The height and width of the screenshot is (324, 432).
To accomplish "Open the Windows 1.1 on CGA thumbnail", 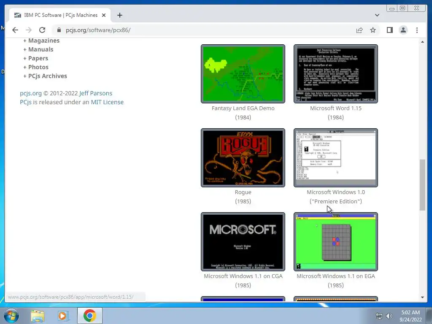I will [243, 242].
